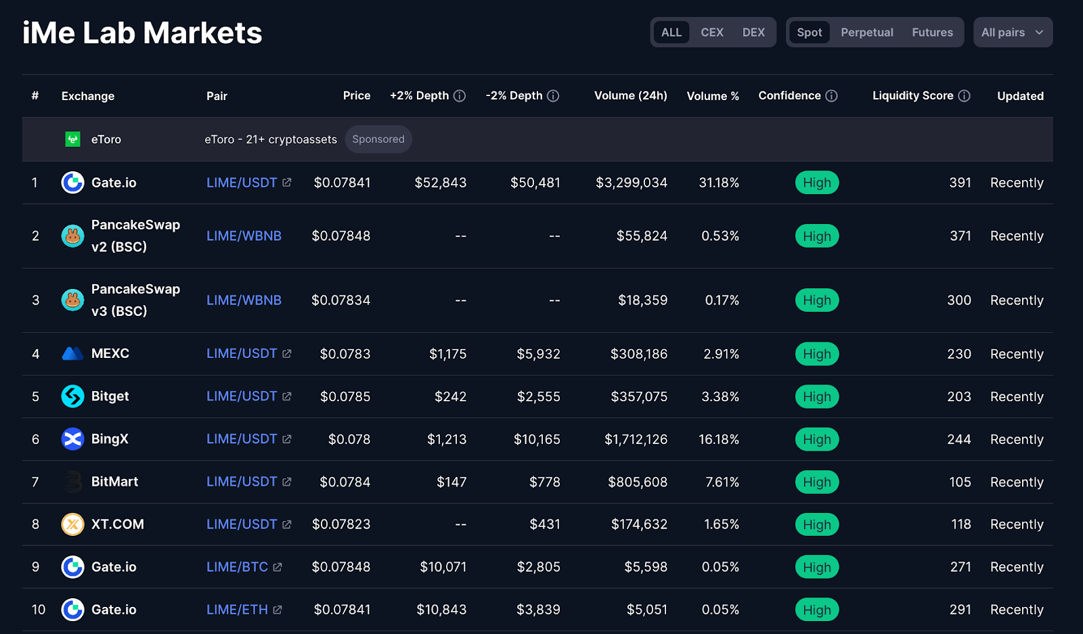Open external link icon for XT.COM pair
This screenshot has height=634, width=1083.
287,524
